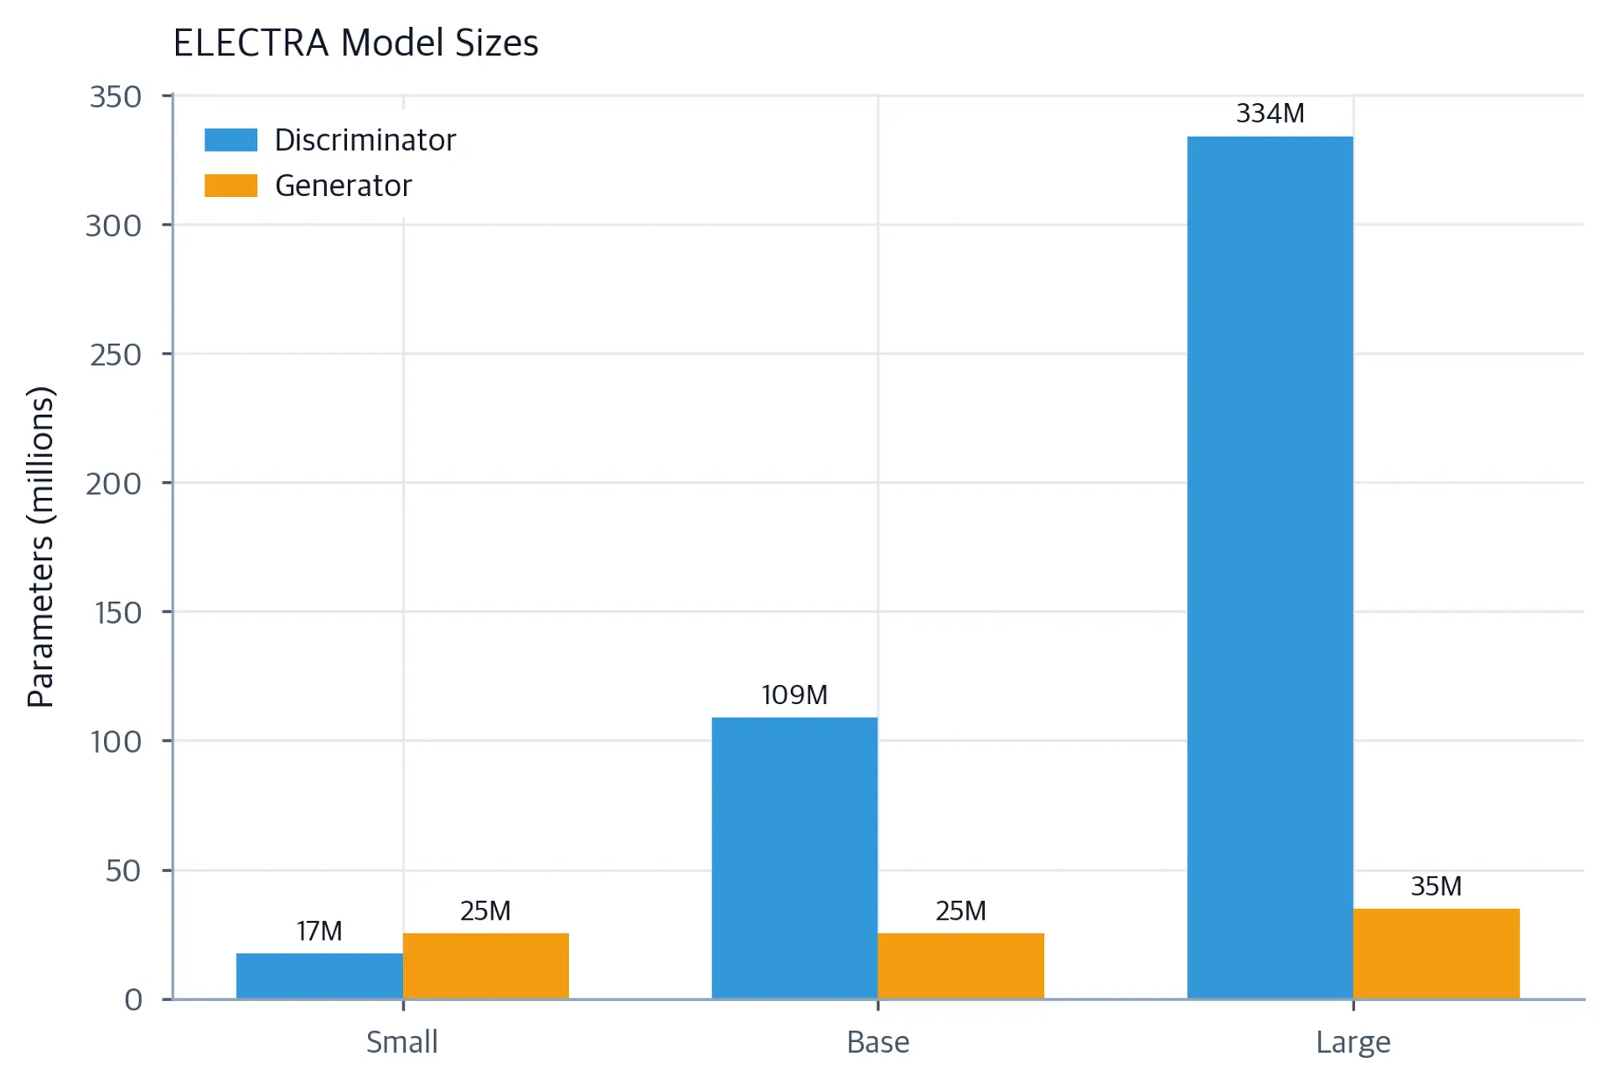Select the Base generator bar labeled 25M
The width and height of the screenshot is (1609, 1083).
click(961, 966)
